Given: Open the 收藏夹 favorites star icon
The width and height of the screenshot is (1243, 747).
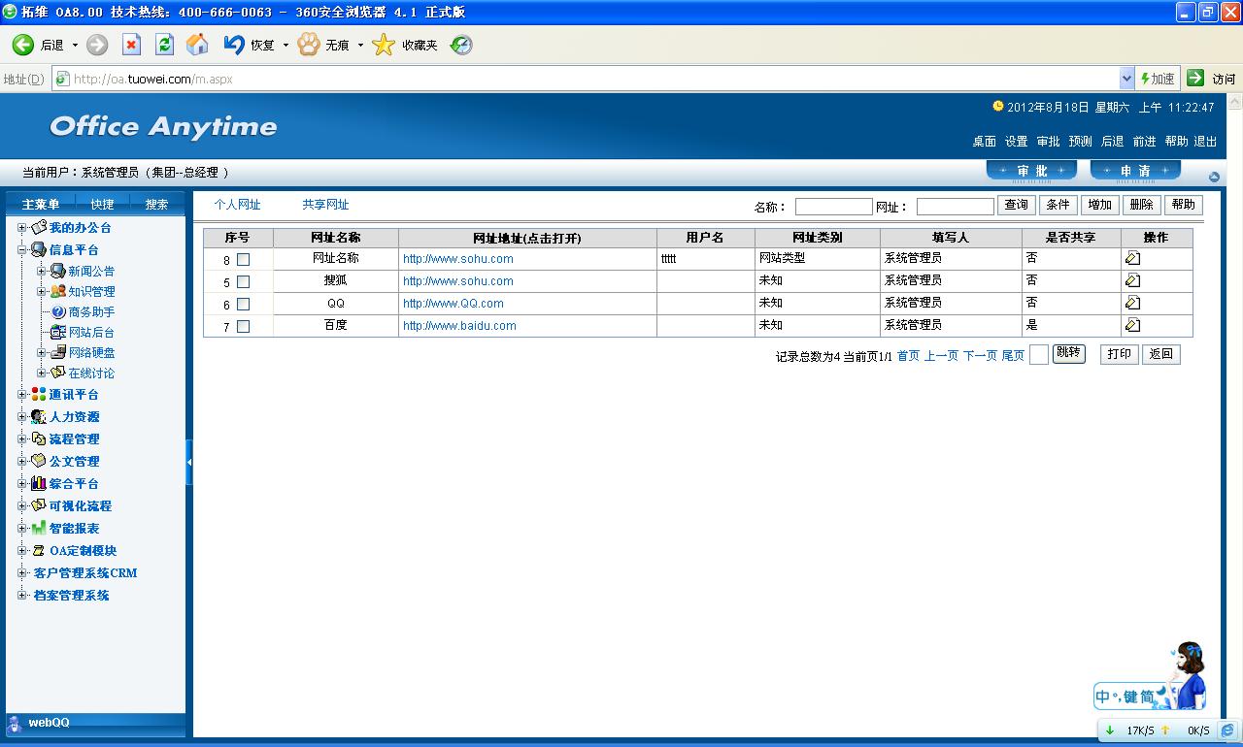Looking at the screenshot, I should coord(385,45).
